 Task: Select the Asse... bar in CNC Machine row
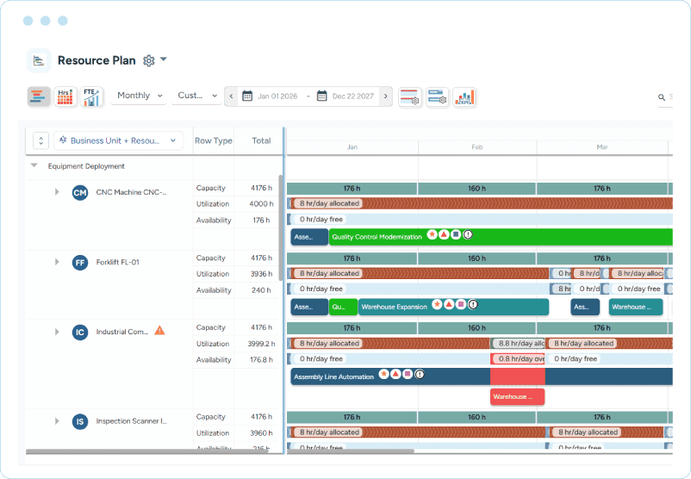click(x=309, y=237)
